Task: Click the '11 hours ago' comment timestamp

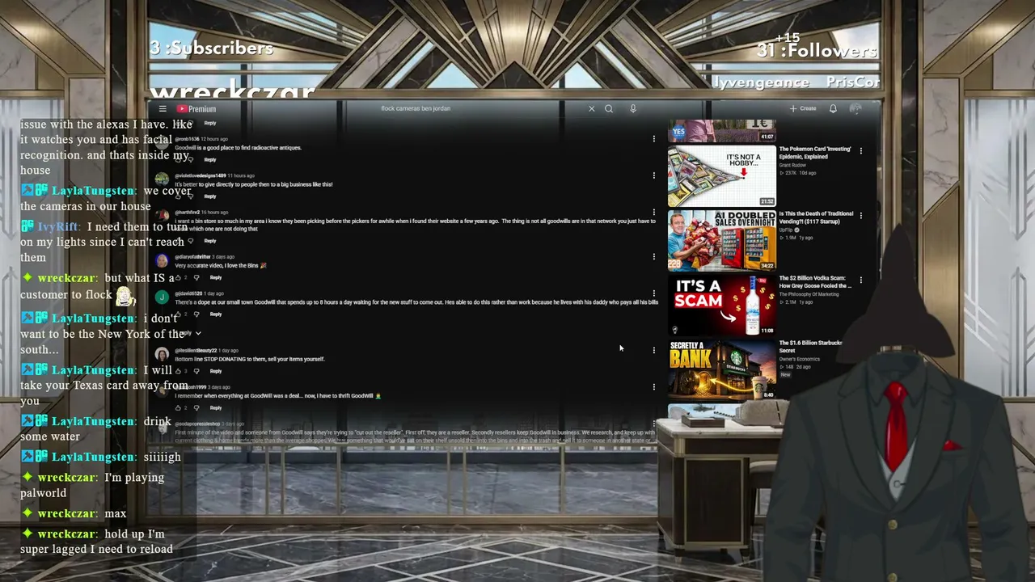Action: coord(241,175)
